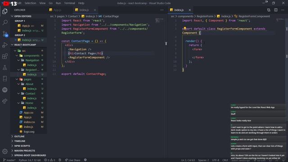Image resolution: width=288 pixels, height=162 pixels.
Task: Open the Run menu
Action: [x=58, y=3]
